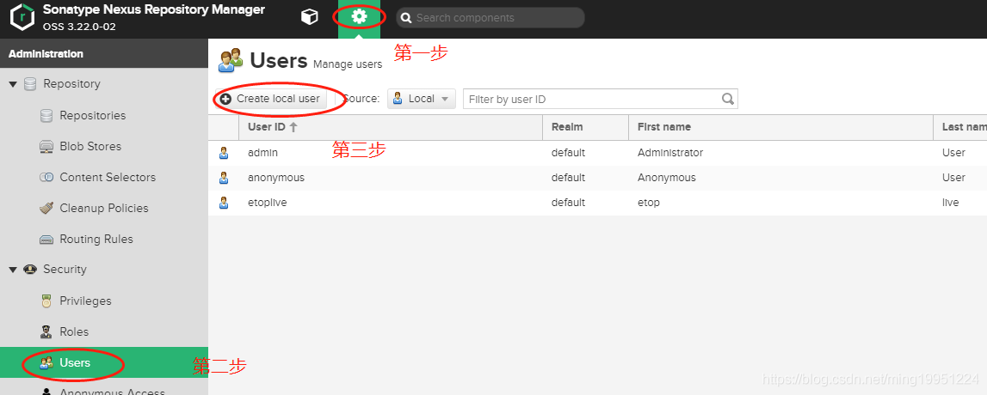Viewport: 987px width, 395px height.
Task: Click the Blob Stores icon
Action: [x=46, y=146]
